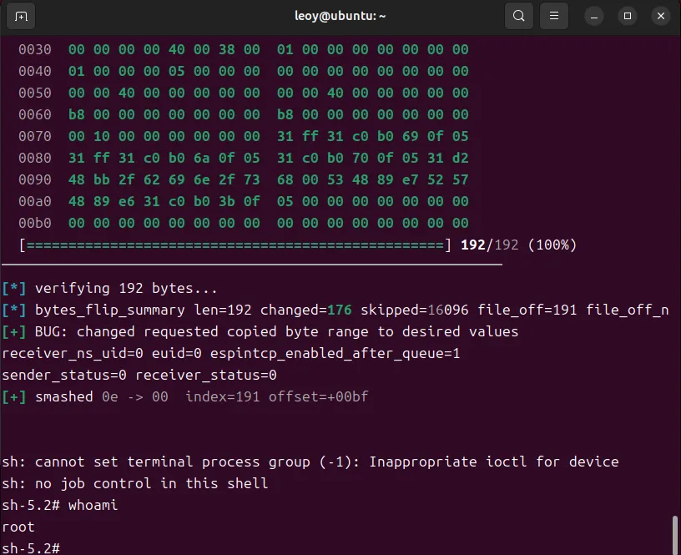The height and width of the screenshot is (555, 681).
Task: Click 'receiver_ns_uid=0' text
Action: (73, 354)
